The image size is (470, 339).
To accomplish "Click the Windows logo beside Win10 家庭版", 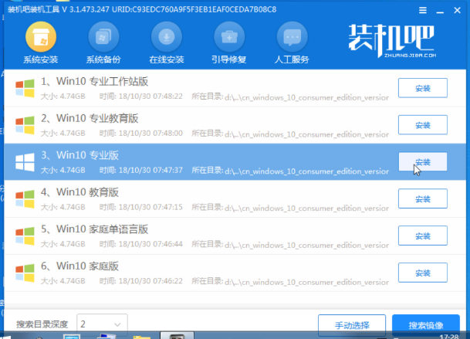I will tap(25, 270).
